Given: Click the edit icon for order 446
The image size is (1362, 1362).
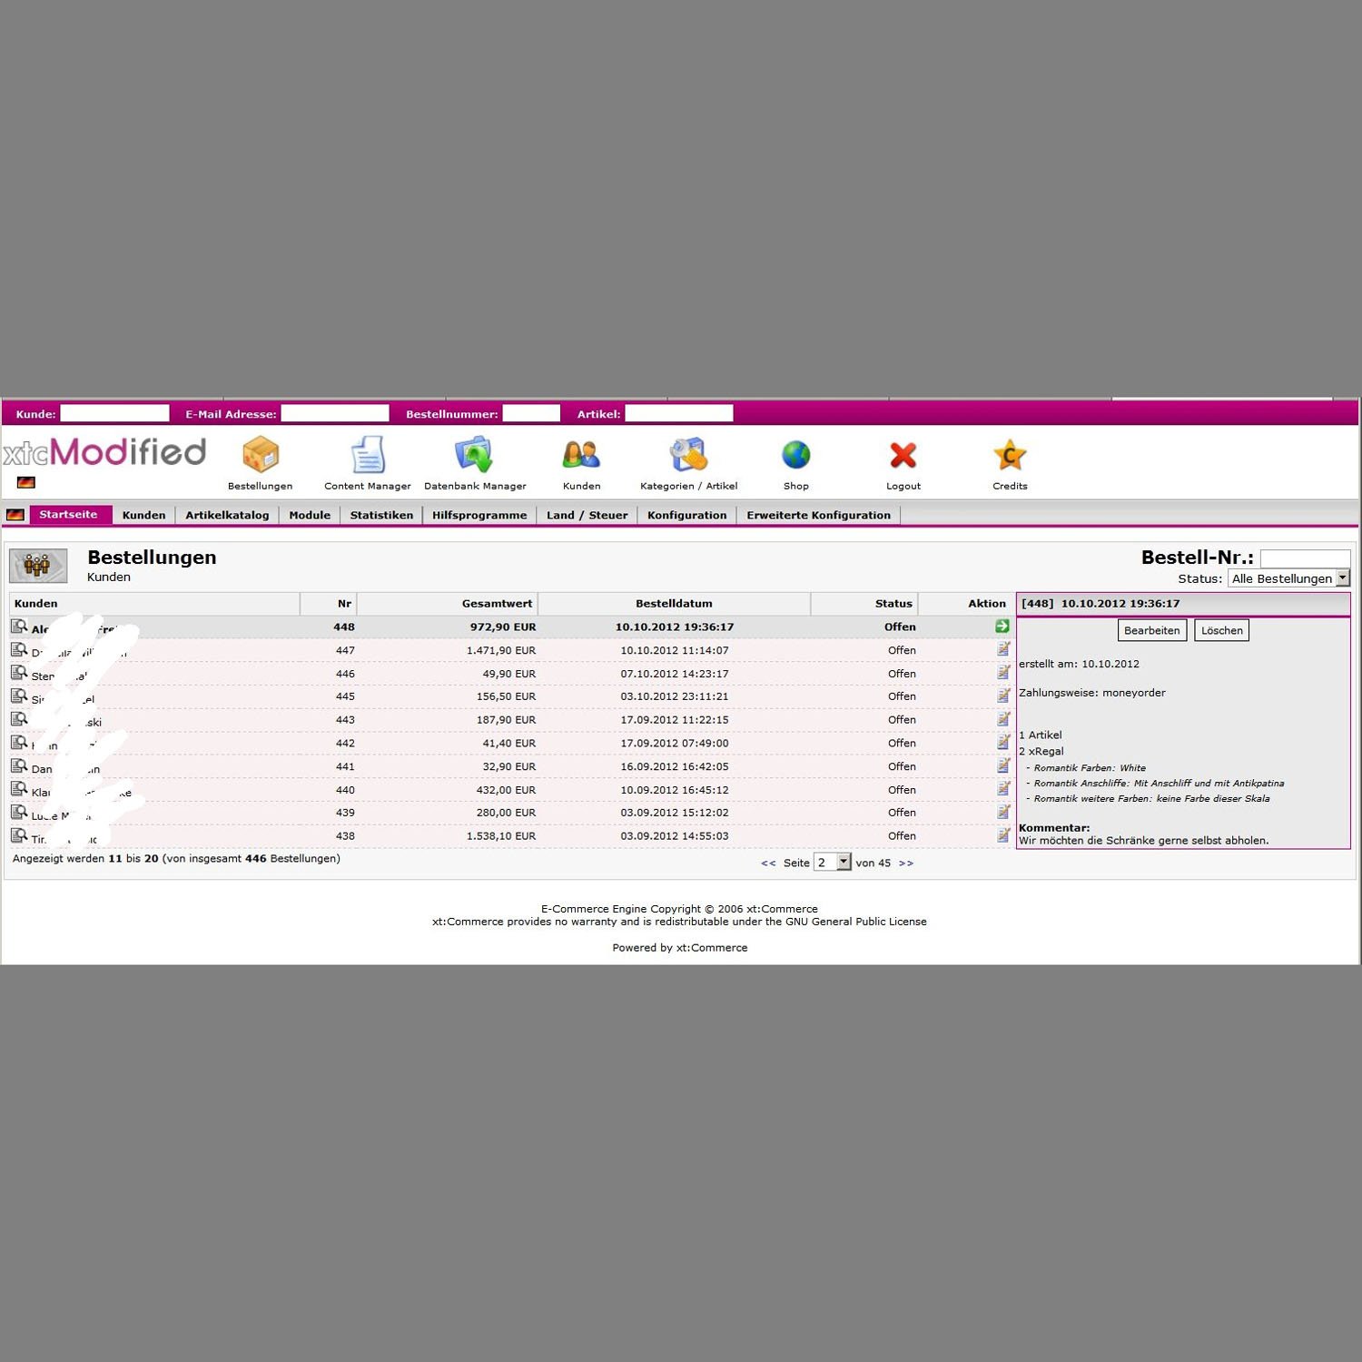Looking at the screenshot, I should pos(1003,673).
